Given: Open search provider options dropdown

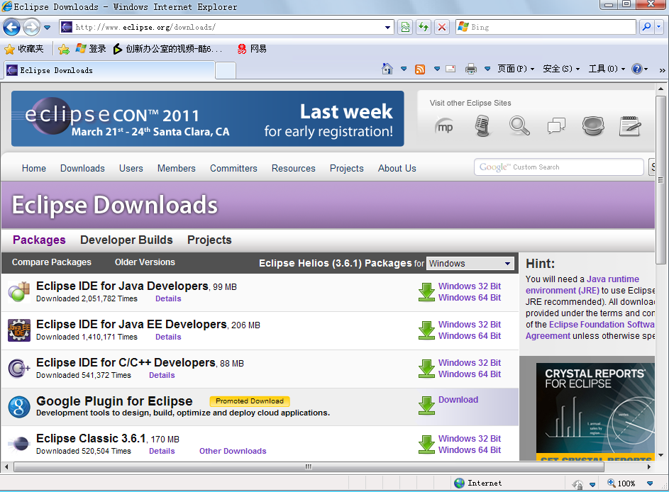Looking at the screenshot, I should point(659,27).
